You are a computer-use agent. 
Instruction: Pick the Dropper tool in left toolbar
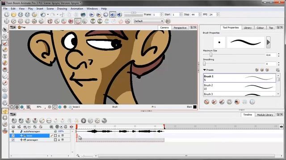click(5, 83)
